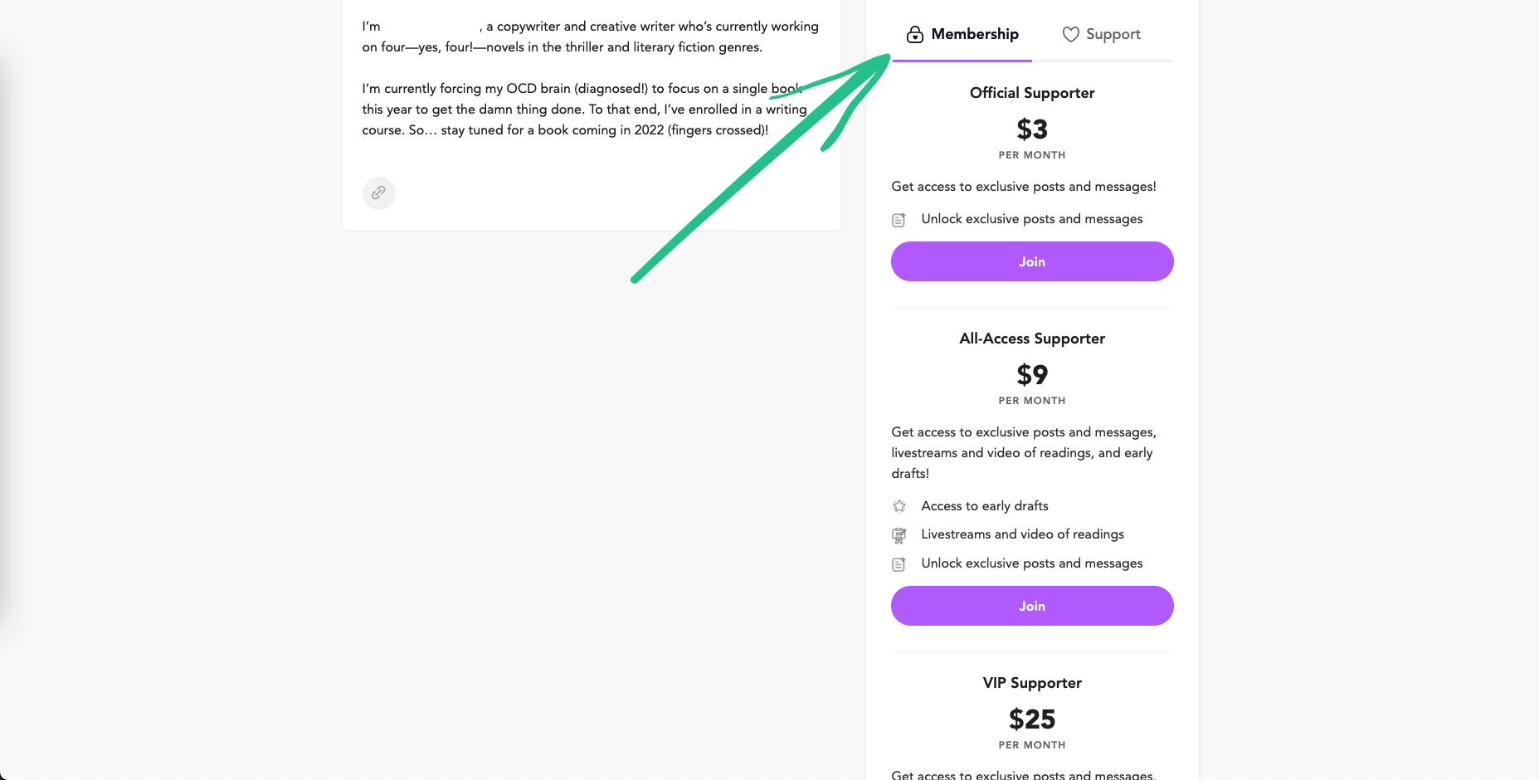Select the All-Access Supporter heading
The height and width of the screenshot is (780, 1539).
tap(1032, 339)
